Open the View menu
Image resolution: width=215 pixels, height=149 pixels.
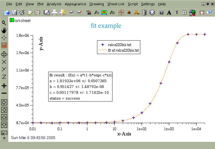[x=29, y=4]
